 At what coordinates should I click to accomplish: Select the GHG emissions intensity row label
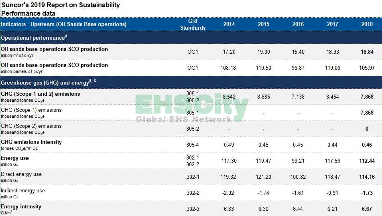click(x=31, y=142)
